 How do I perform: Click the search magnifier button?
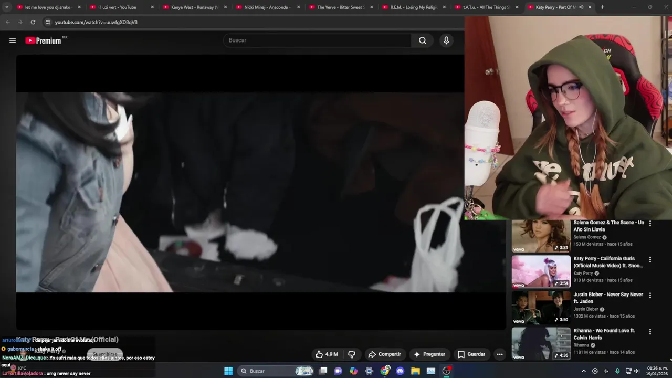pos(423,40)
